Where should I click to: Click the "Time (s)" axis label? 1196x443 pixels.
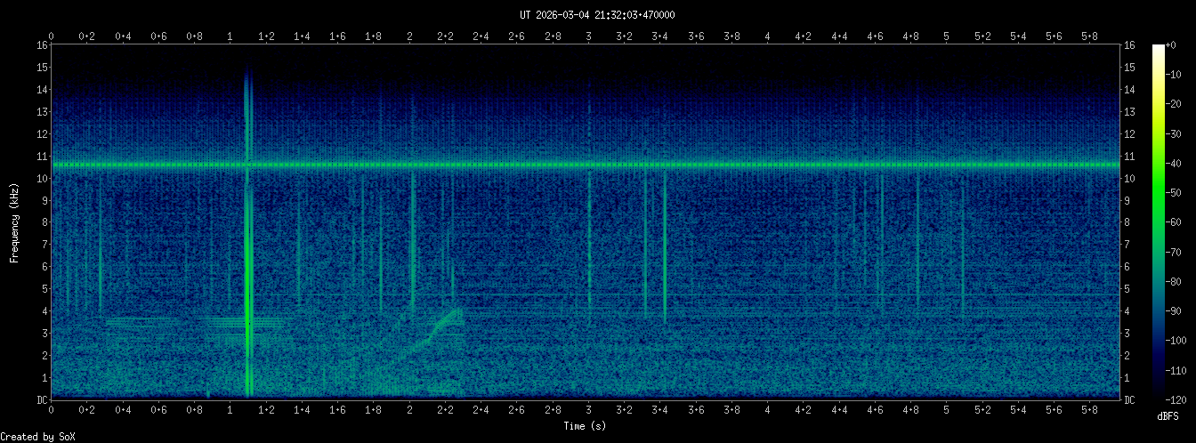(586, 426)
